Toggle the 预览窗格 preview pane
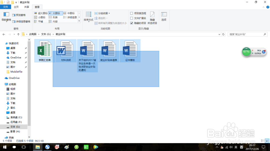 click(19, 15)
